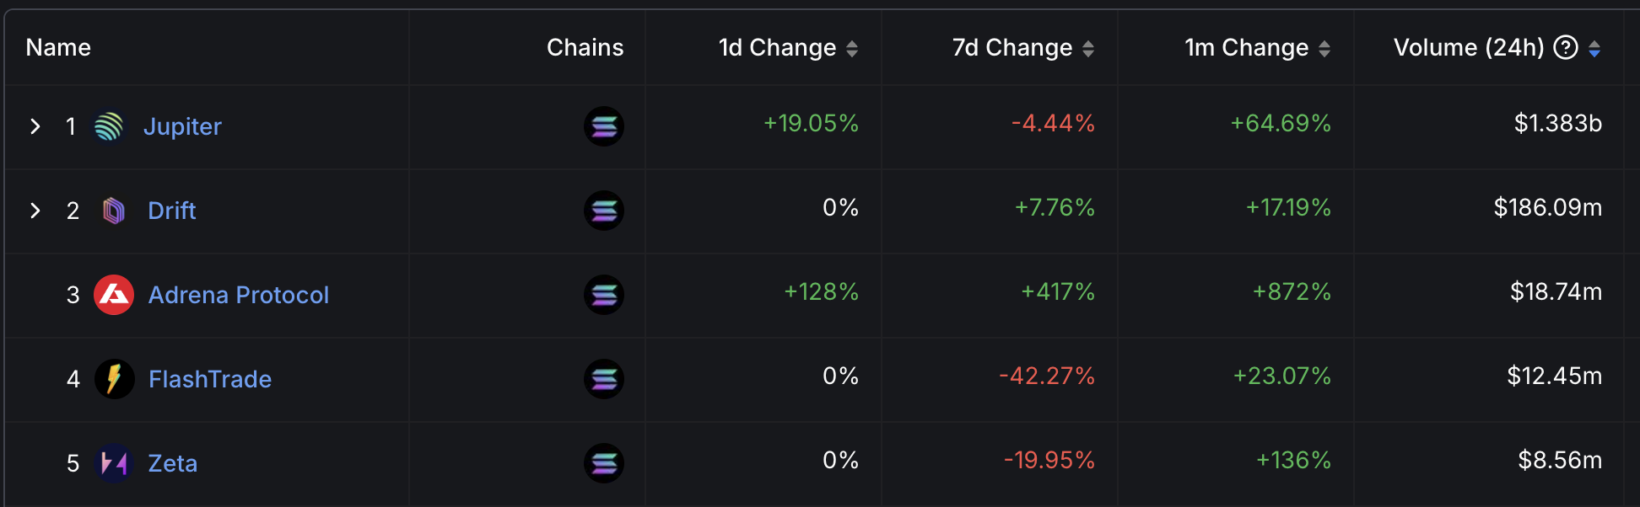Viewport: 1640px width, 507px height.
Task: Expand the Drift row chevron
Action: tap(35, 211)
